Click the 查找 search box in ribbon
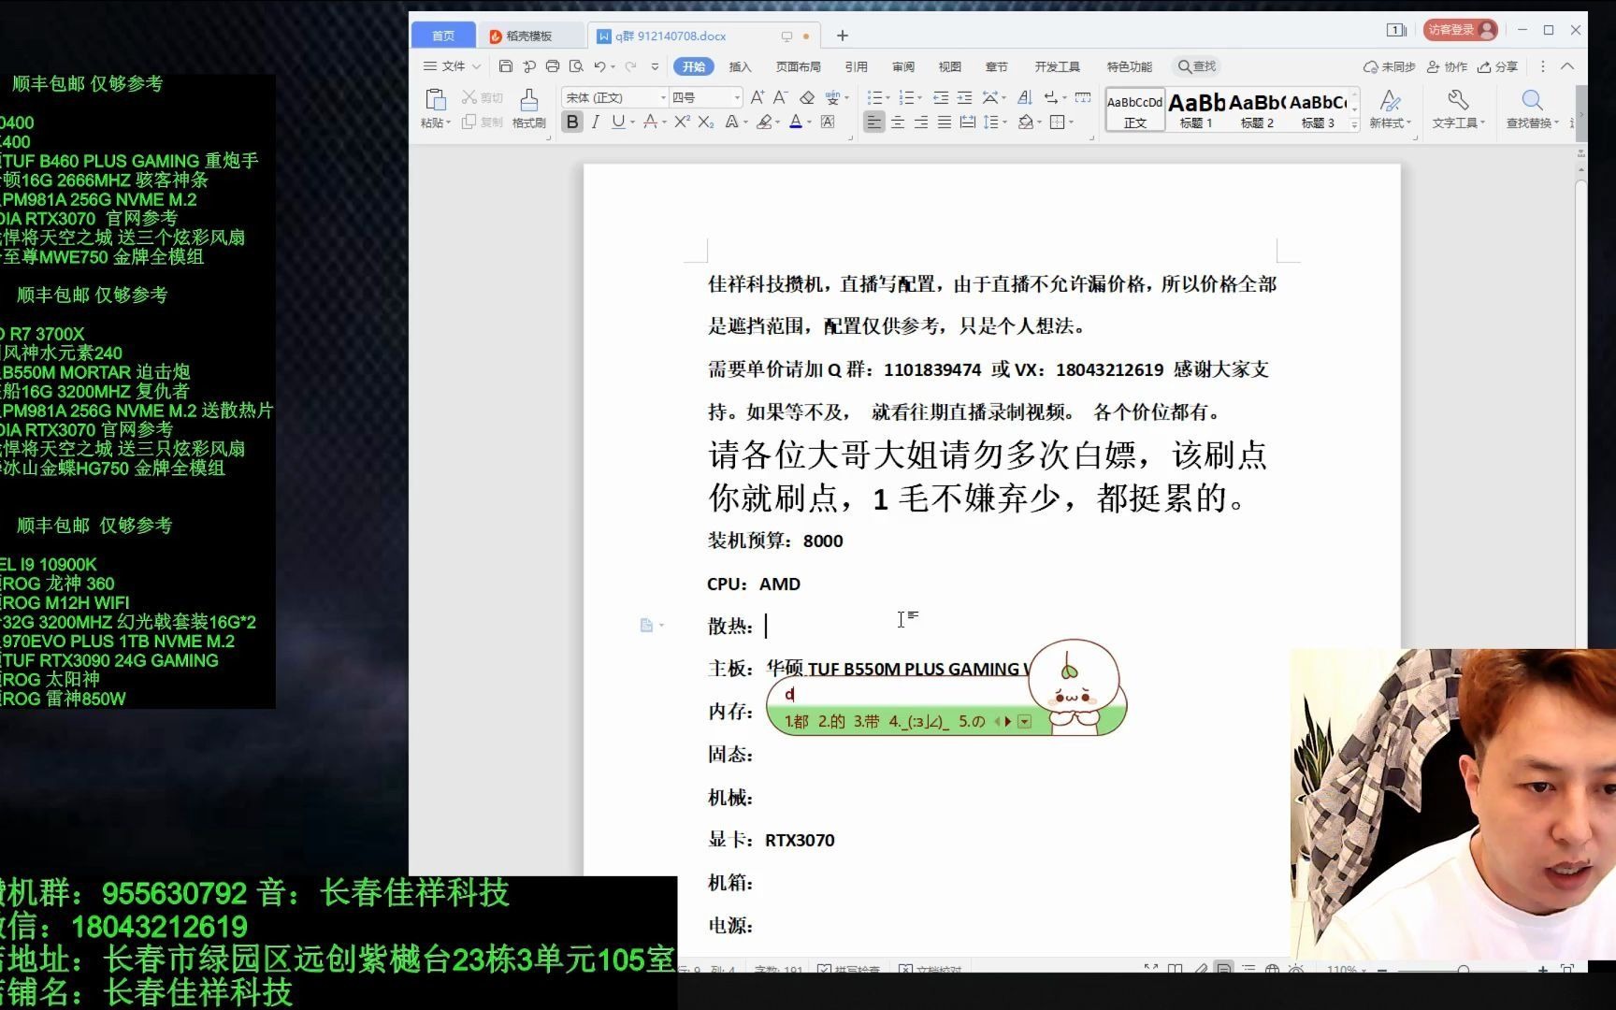Image resolution: width=1616 pixels, height=1010 pixels. coord(1197,66)
